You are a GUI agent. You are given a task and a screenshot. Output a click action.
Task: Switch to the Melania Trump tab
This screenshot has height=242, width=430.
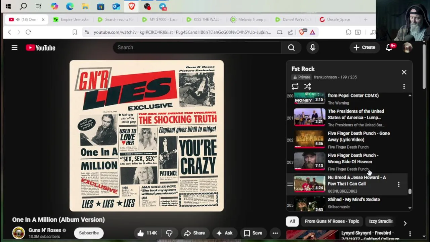248,19
